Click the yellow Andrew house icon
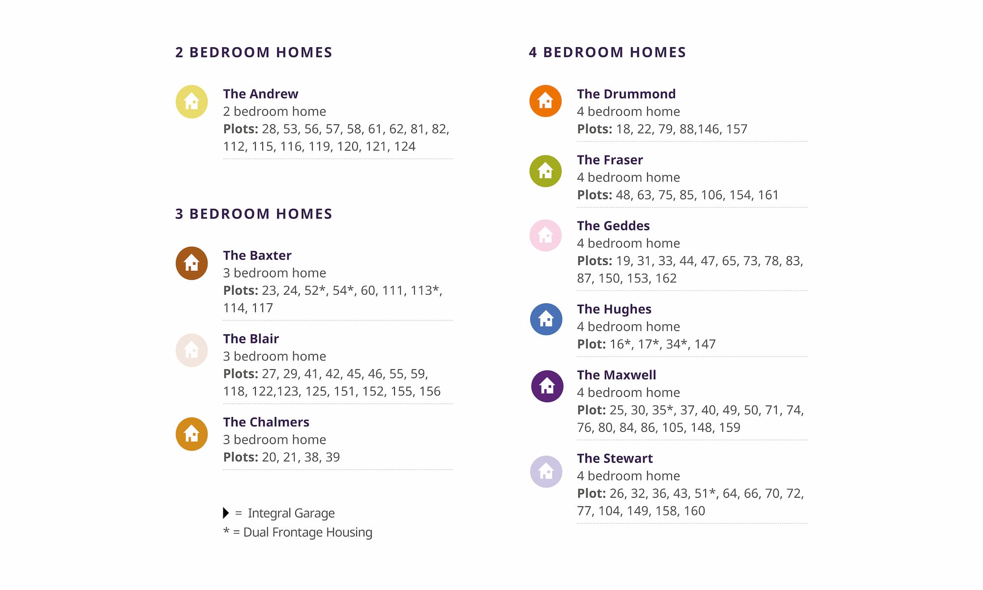 192,102
